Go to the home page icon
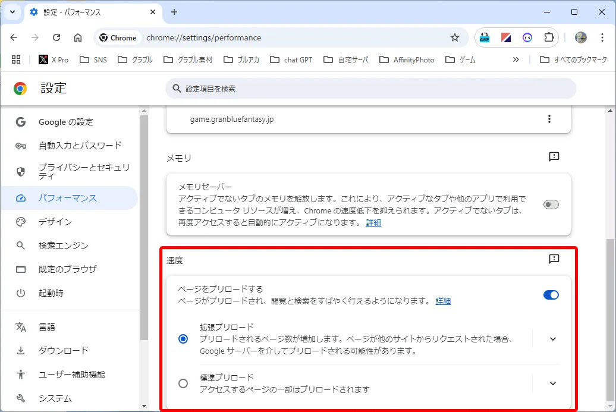Image resolution: width=616 pixels, height=412 pixels. [x=78, y=37]
